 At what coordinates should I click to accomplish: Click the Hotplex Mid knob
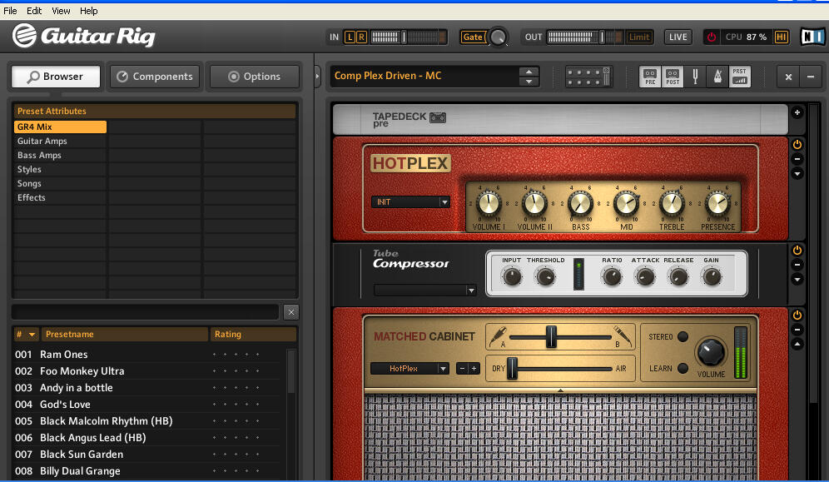tap(626, 203)
